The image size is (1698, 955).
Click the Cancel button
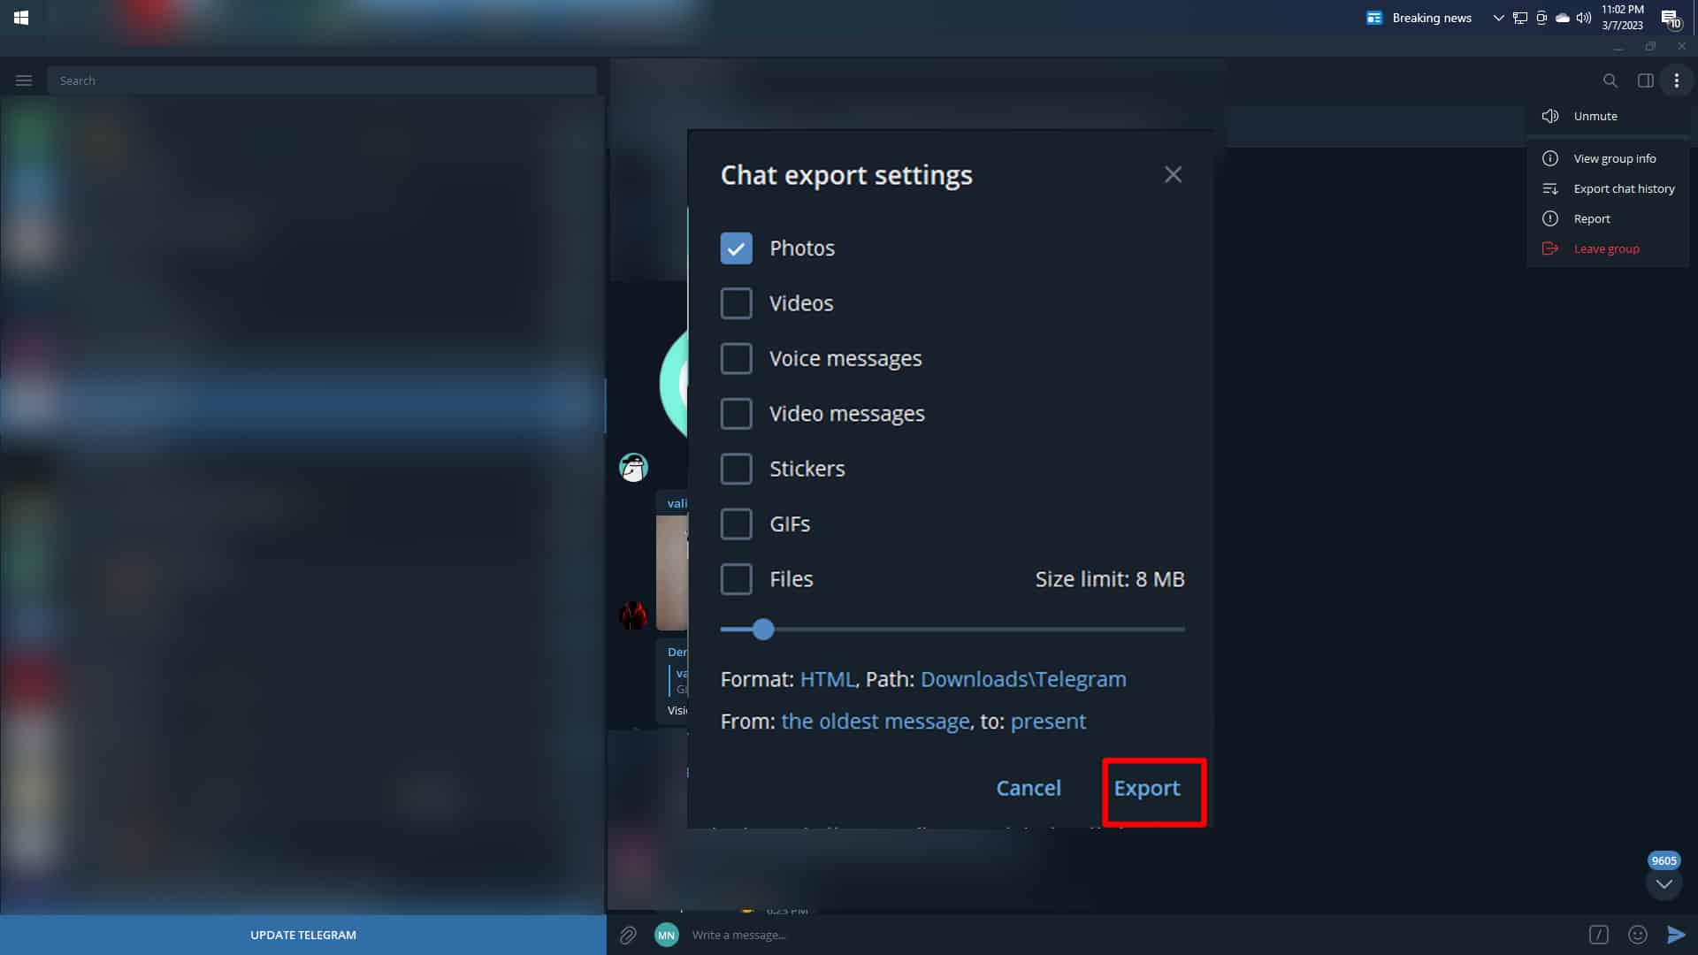[1028, 788]
